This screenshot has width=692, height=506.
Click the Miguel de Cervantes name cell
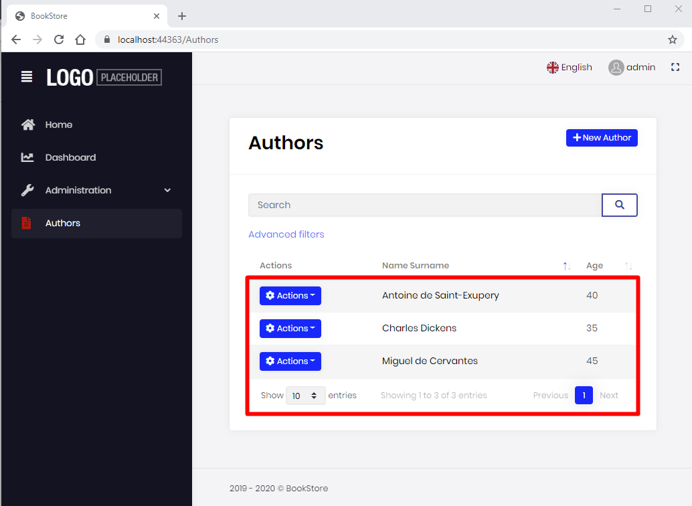[430, 361]
